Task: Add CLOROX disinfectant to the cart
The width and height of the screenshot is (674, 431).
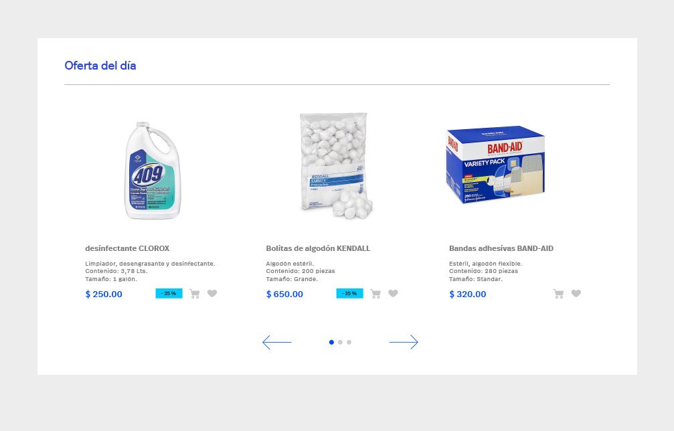Action: tap(195, 294)
